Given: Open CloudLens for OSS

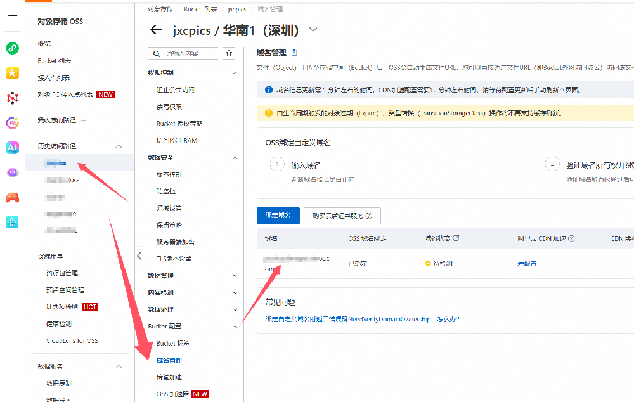Looking at the screenshot, I should (x=72, y=341).
